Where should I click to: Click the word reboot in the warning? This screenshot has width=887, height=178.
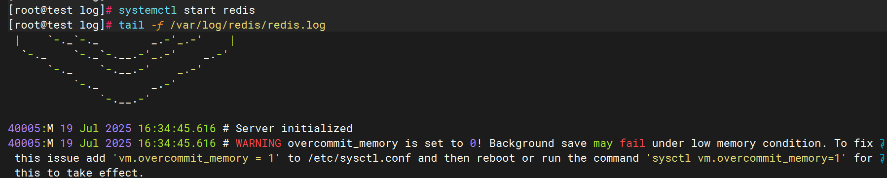click(x=496, y=158)
